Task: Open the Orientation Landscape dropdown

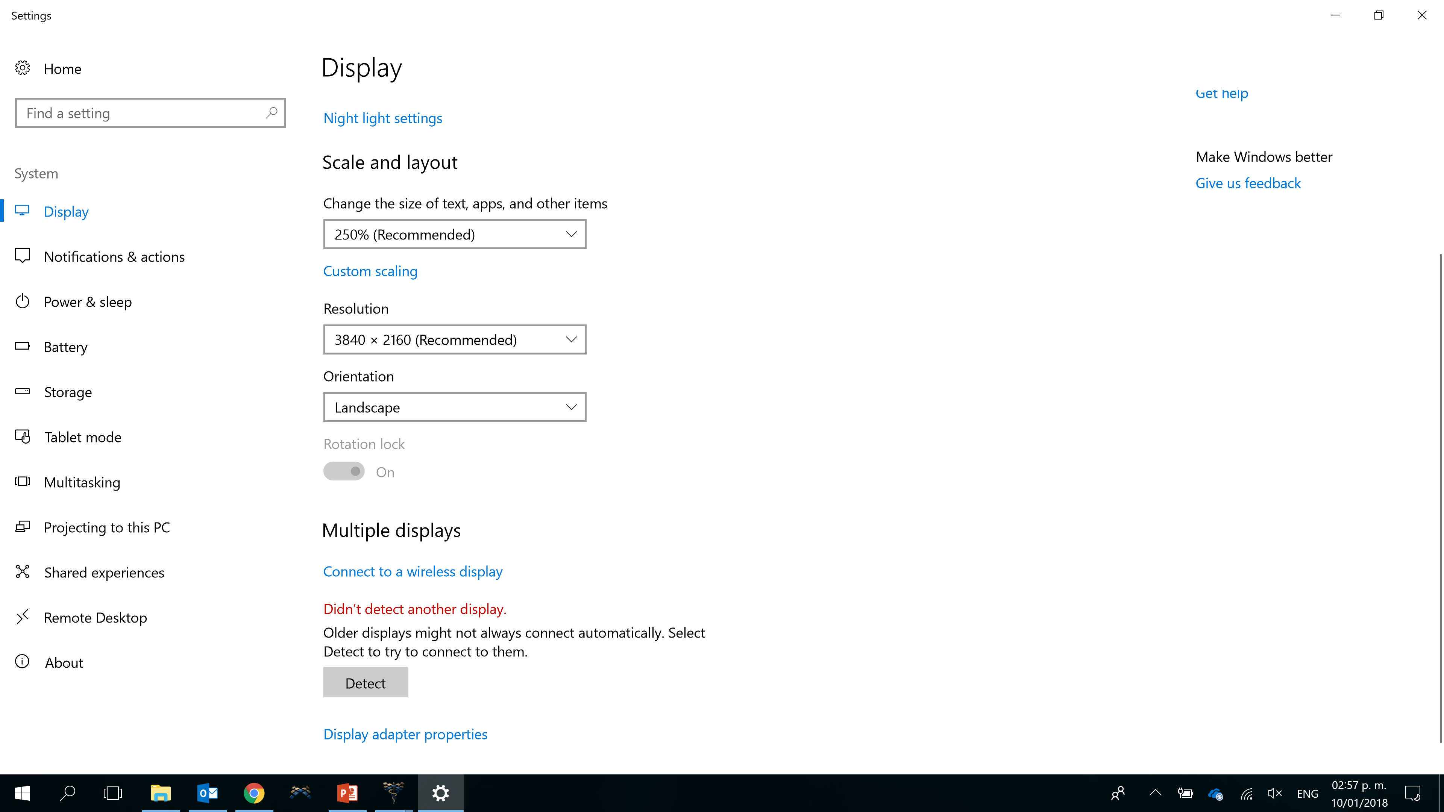Action: (454, 408)
